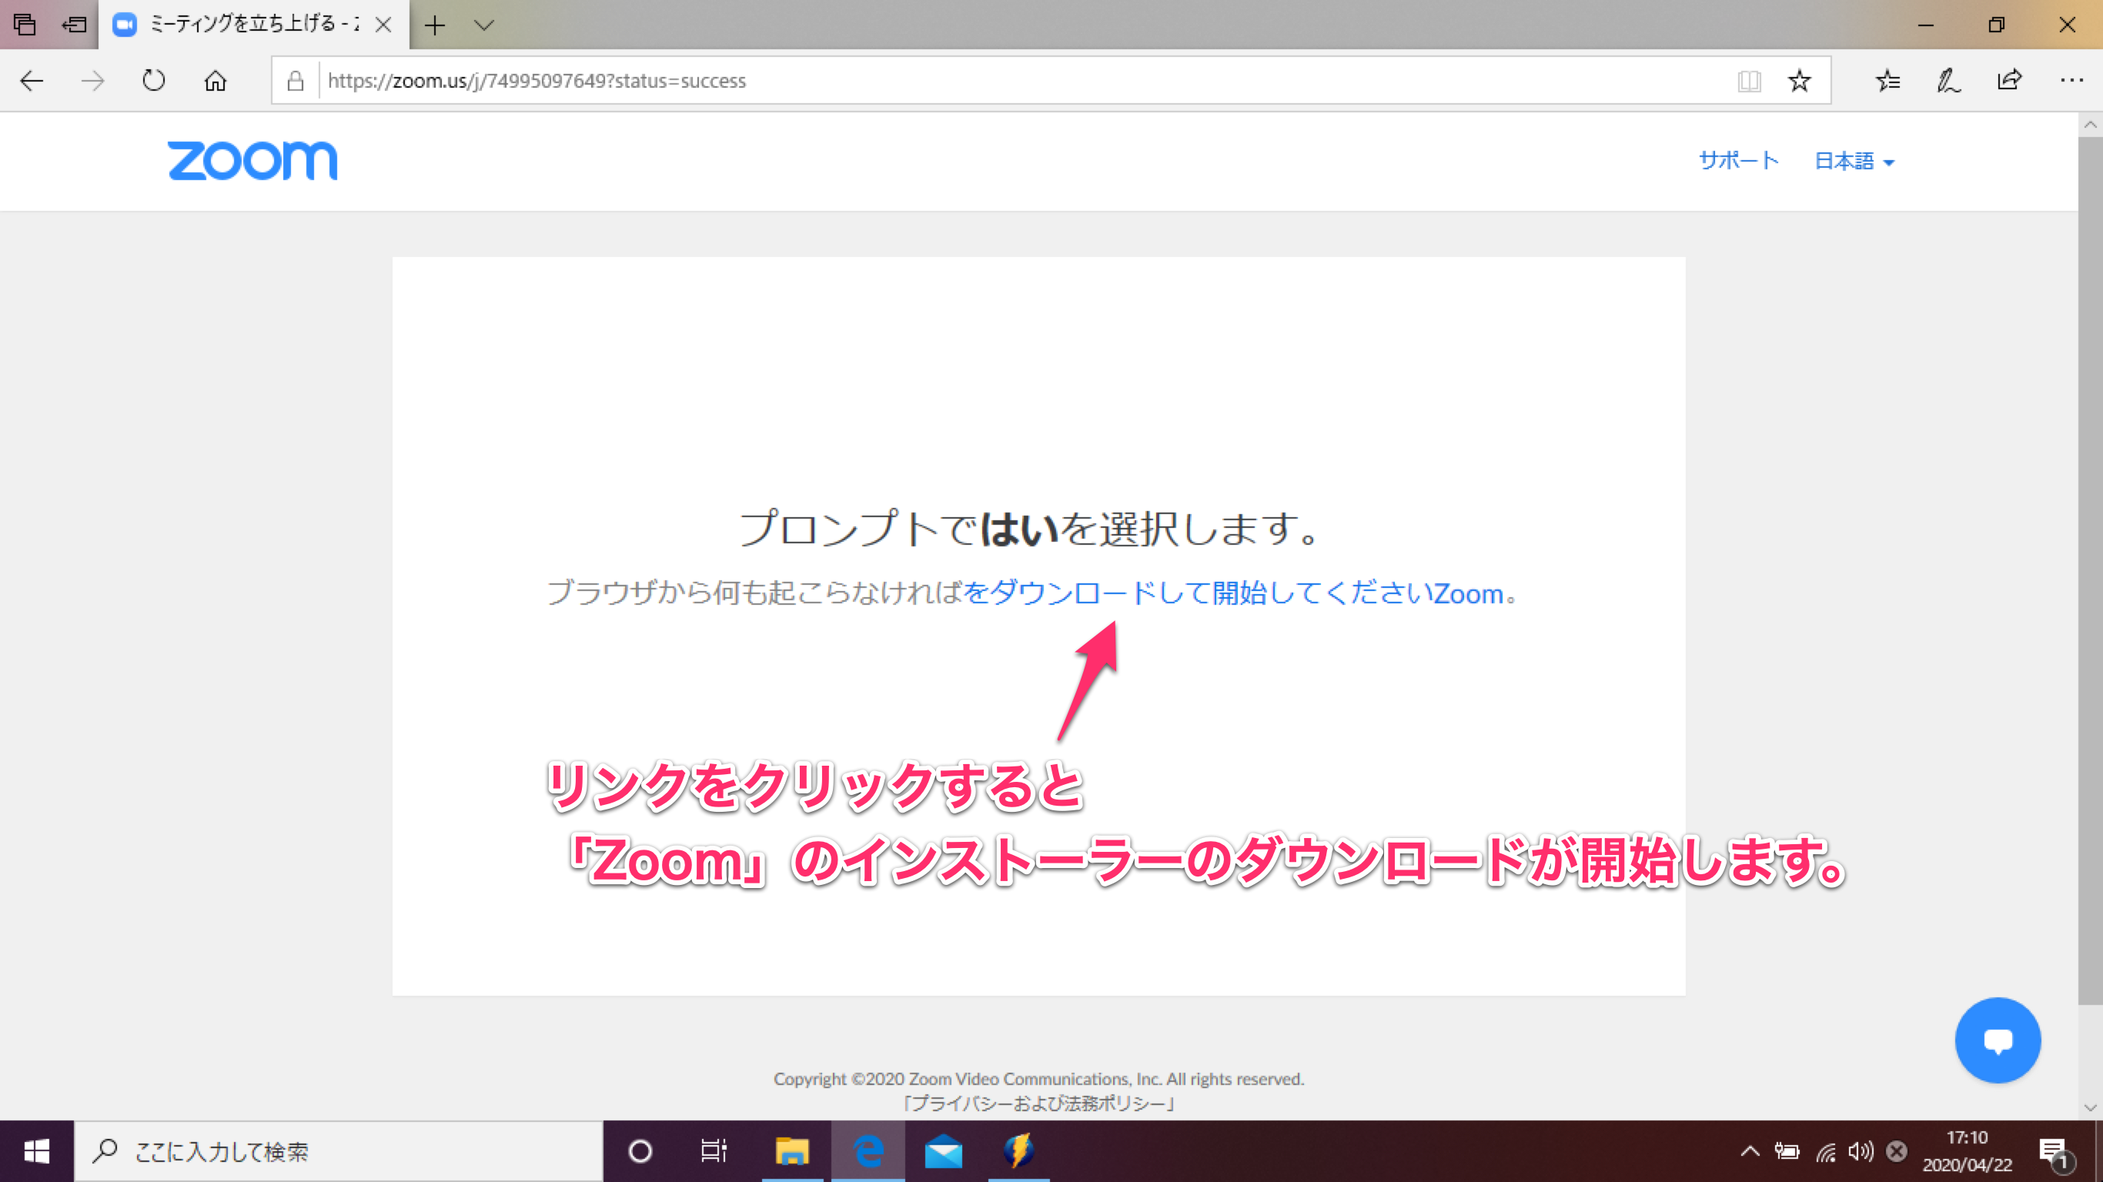Launch Mail from the taskbar
The height and width of the screenshot is (1182, 2103).
click(x=945, y=1151)
